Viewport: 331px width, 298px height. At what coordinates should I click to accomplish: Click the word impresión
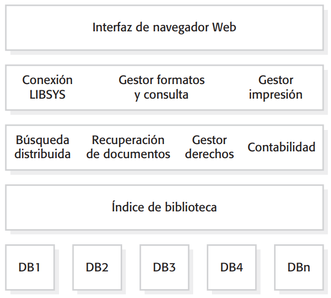pos(276,95)
